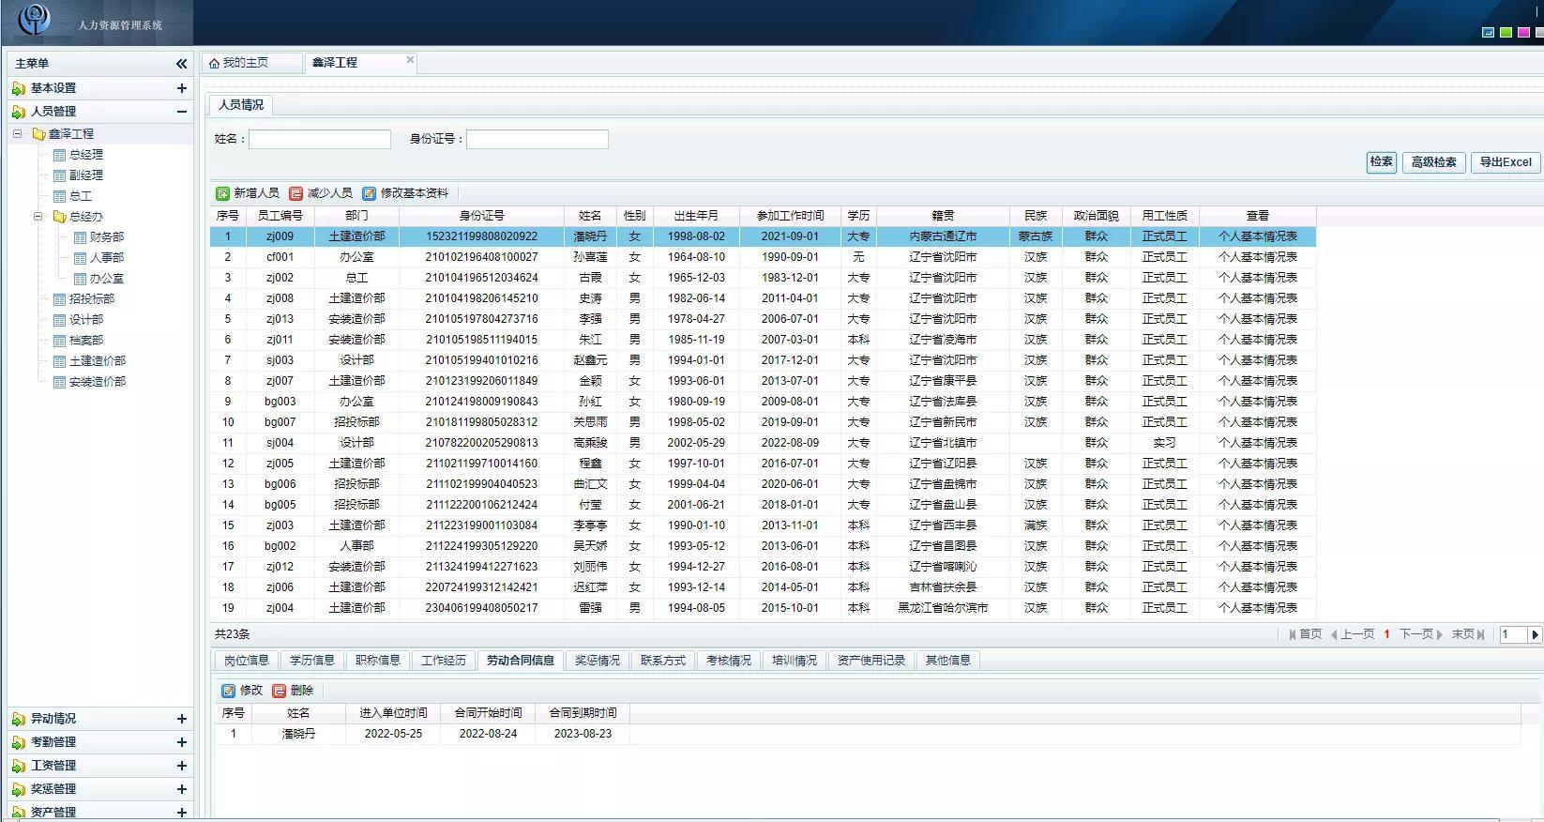This screenshot has height=822, width=1544.
Task: Expand the 基本设置 menu section
Action: click(181, 88)
